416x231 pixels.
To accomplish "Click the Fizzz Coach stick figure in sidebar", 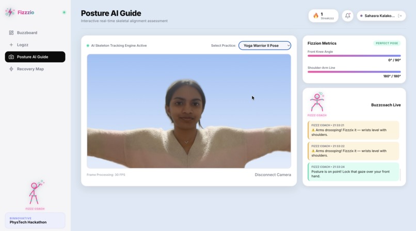I will click(x=36, y=192).
